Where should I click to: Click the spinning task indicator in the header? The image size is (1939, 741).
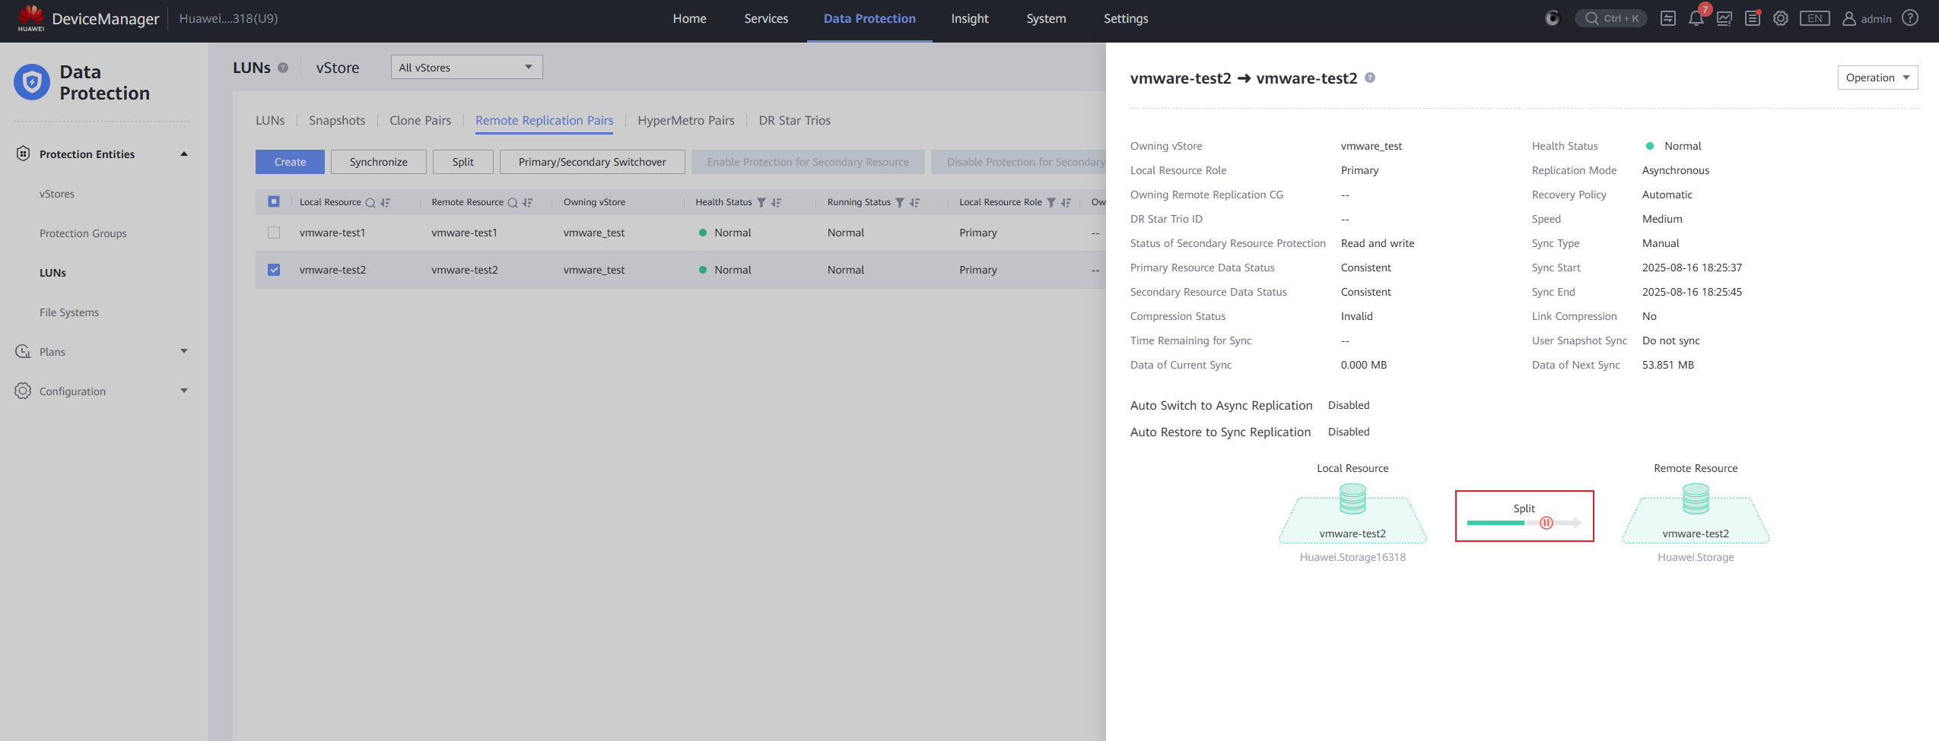(x=1553, y=18)
